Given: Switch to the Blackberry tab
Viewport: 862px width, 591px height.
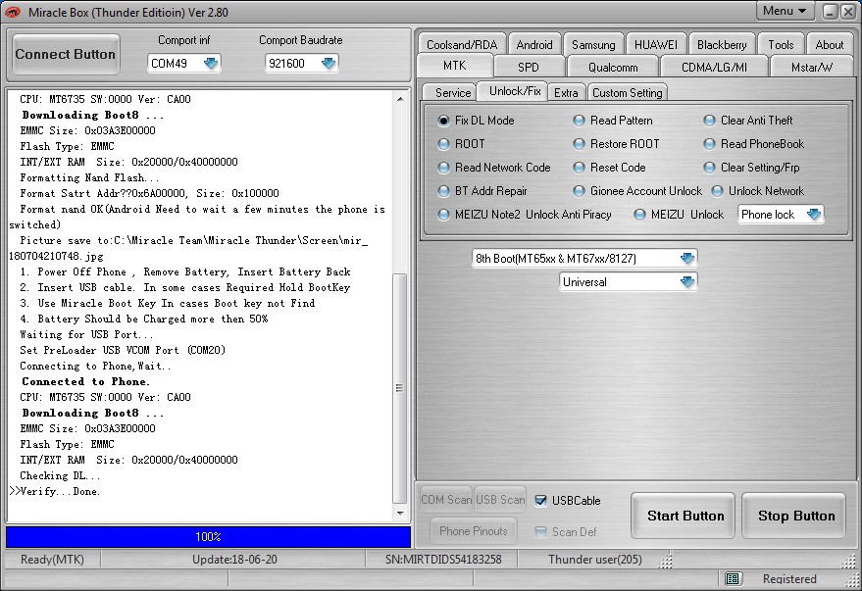Looking at the screenshot, I should coord(722,44).
